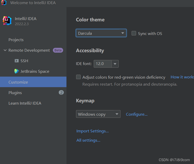The height and width of the screenshot is (164, 194).
Task: Click the Keymap heading
Action: coord(85,101)
